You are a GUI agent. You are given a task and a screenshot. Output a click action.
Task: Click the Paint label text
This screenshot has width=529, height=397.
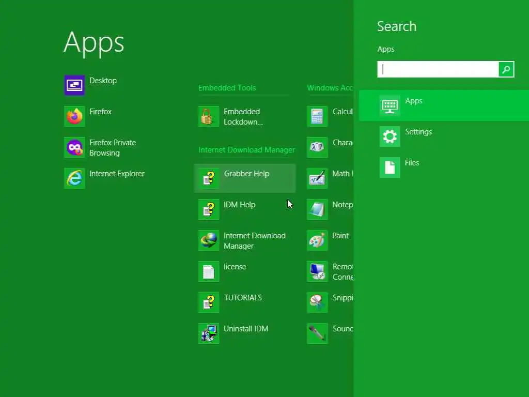click(x=340, y=236)
